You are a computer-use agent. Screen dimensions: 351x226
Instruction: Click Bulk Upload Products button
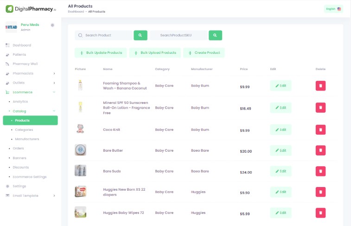point(155,52)
